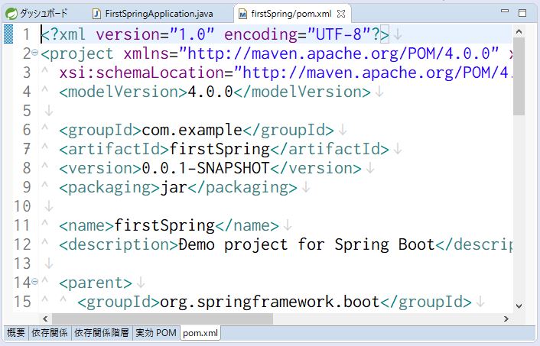Click the xmlns URL on line 2
This screenshot has width=540, height=346.
pyautogui.click(x=339, y=53)
